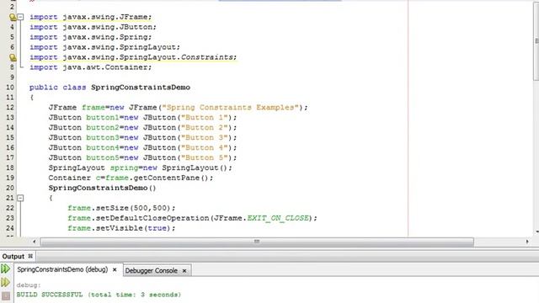Click the "Button 1" string on line 13
Viewport: 539px width, 303px height.
[x=205, y=118]
